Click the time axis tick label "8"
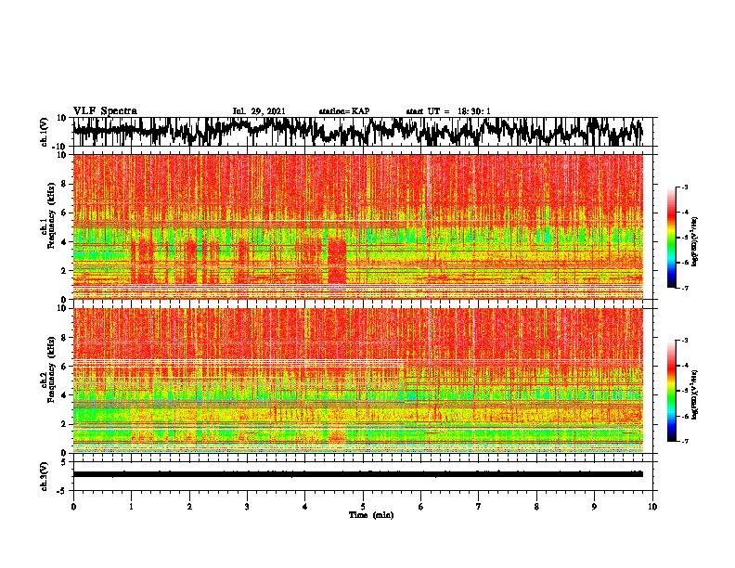735x568 pixels. click(x=536, y=507)
